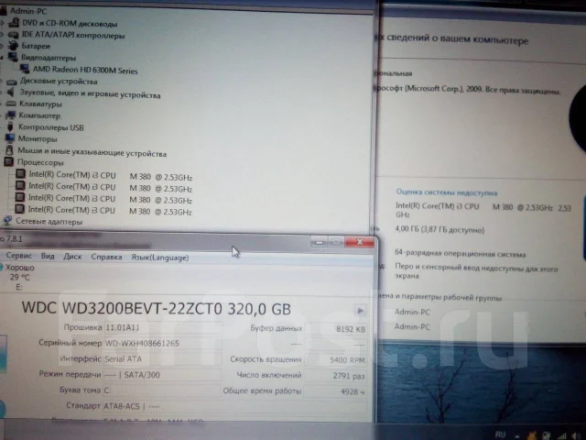This screenshot has width=586, height=440.
Task: Open the Справка menu
Action: pyautogui.click(x=106, y=257)
